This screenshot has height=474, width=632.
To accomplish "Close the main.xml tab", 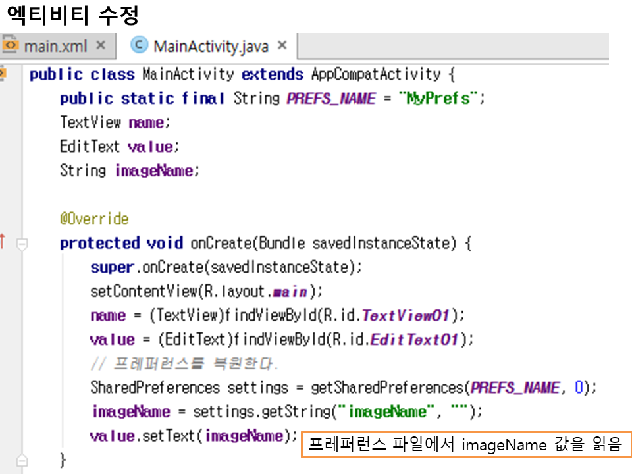I will pos(101,45).
